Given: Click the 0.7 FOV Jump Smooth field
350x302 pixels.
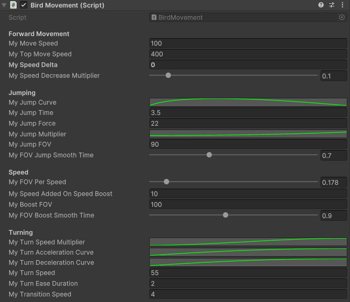Looking at the screenshot, I should (334, 155).
